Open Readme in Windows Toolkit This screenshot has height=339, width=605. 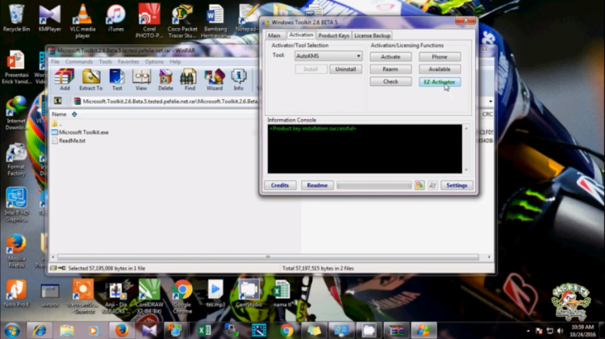[317, 185]
